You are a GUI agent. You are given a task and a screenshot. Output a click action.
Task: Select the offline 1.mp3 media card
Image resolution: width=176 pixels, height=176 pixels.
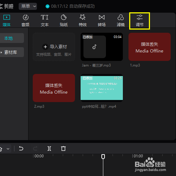coord(150,47)
